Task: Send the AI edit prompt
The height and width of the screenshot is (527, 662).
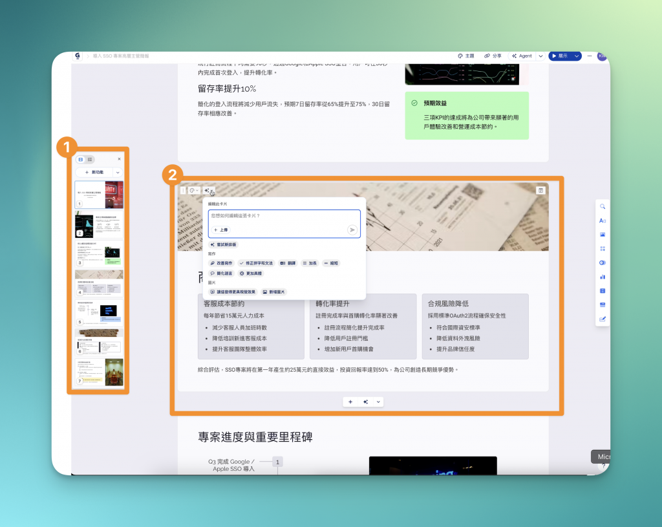Action: pos(352,230)
